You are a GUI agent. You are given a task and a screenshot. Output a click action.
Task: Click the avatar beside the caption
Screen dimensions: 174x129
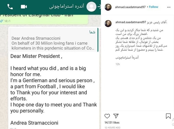click(108, 23)
